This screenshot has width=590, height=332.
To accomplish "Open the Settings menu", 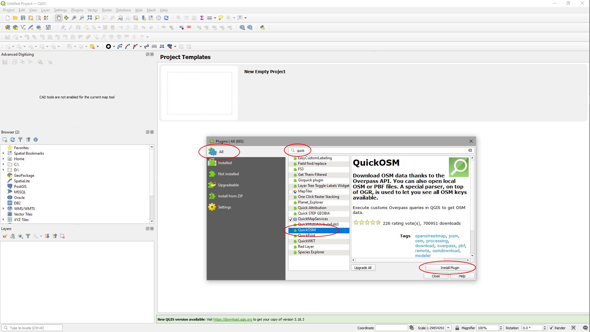I will click(x=60, y=10).
